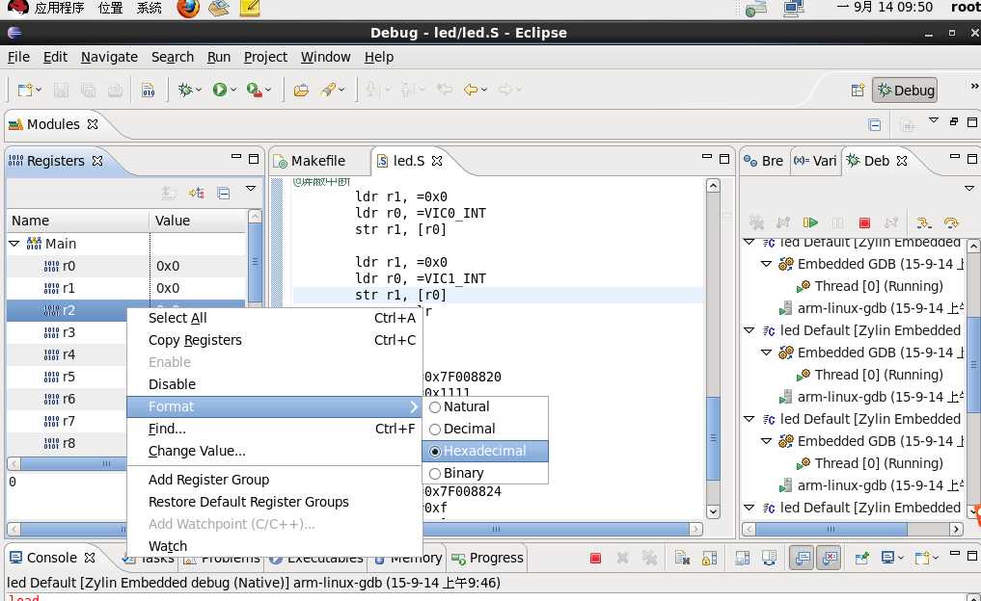Click the flashlight Search toolbar icon
The height and width of the screenshot is (601, 981).
pyautogui.click(x=329, y=90)
